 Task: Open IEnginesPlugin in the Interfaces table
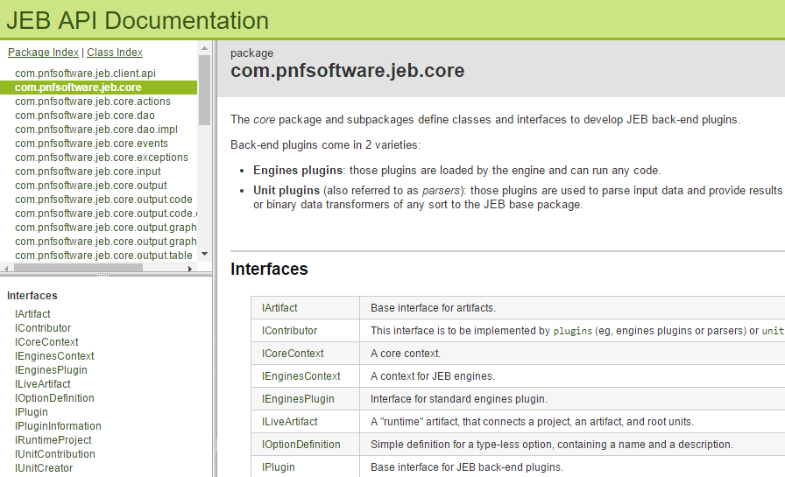click(x=298, y=399)
